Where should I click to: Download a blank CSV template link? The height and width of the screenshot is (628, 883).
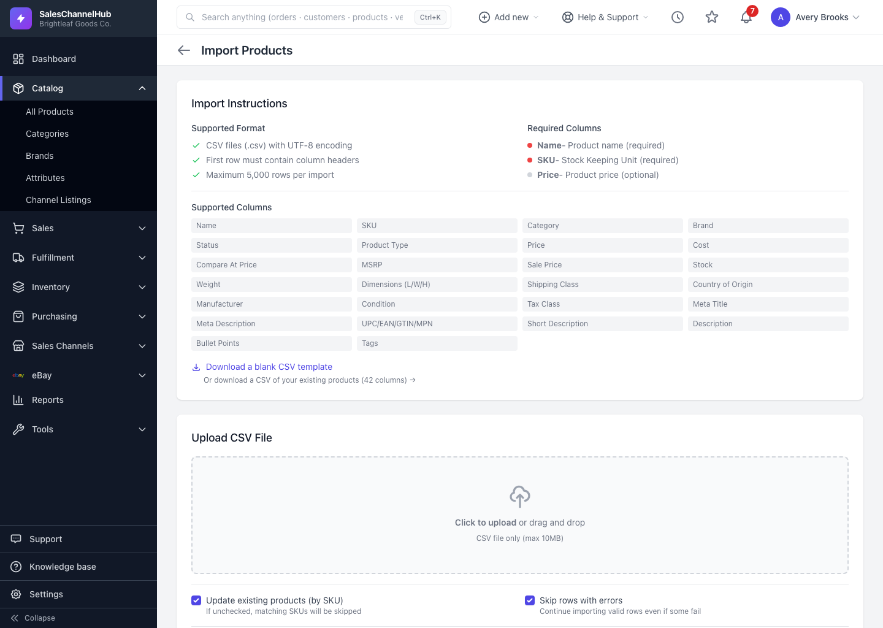[269, 367]
